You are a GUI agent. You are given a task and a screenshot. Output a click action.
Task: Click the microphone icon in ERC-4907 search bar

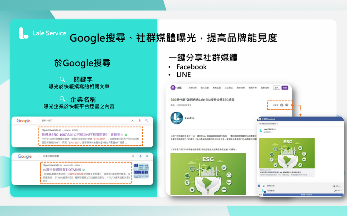click(140, 121)
